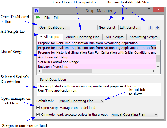Move script down with down arrow button
This screenshot has height=128, width=167.
tap(157, 27)
